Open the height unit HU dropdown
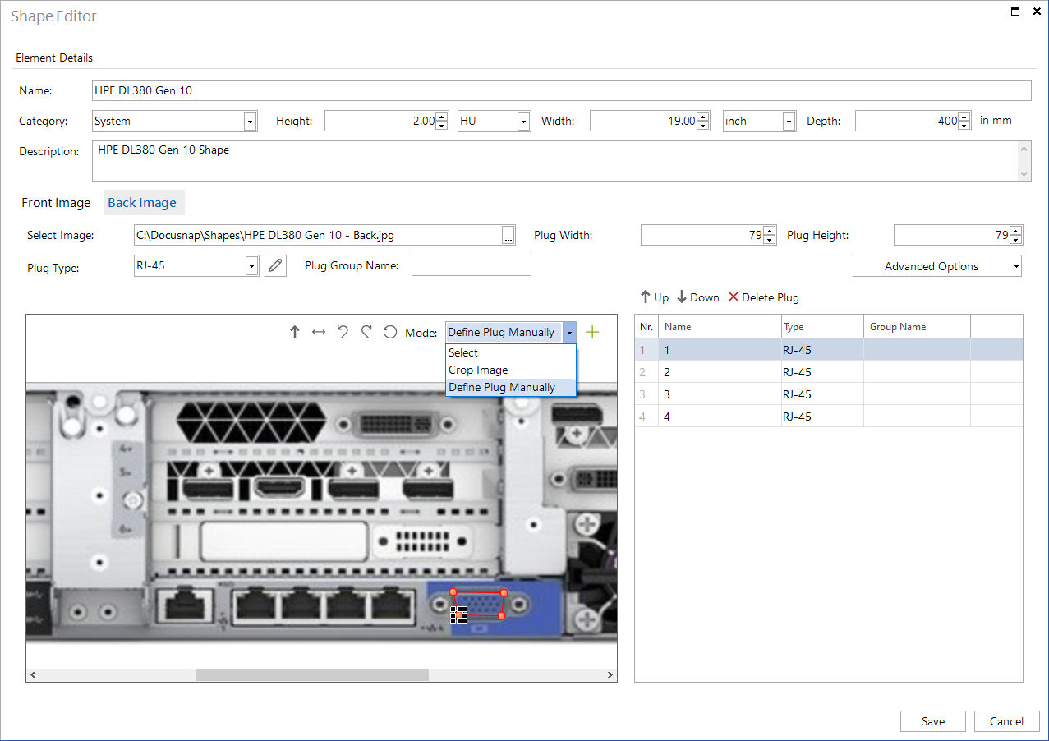The height and width of the screenshot is (741, 1049). [523, 122]
